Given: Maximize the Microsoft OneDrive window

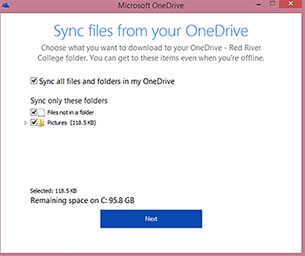Looking at the screenshot, I should [273, 4].
